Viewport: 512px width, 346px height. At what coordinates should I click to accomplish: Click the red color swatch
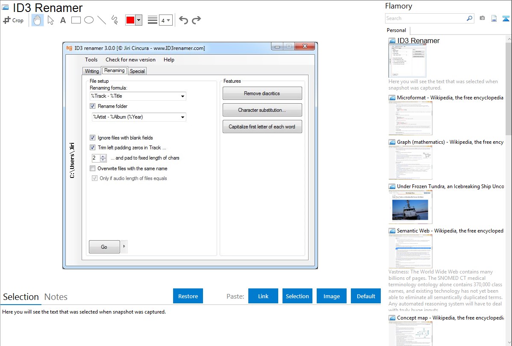point(130,20)
